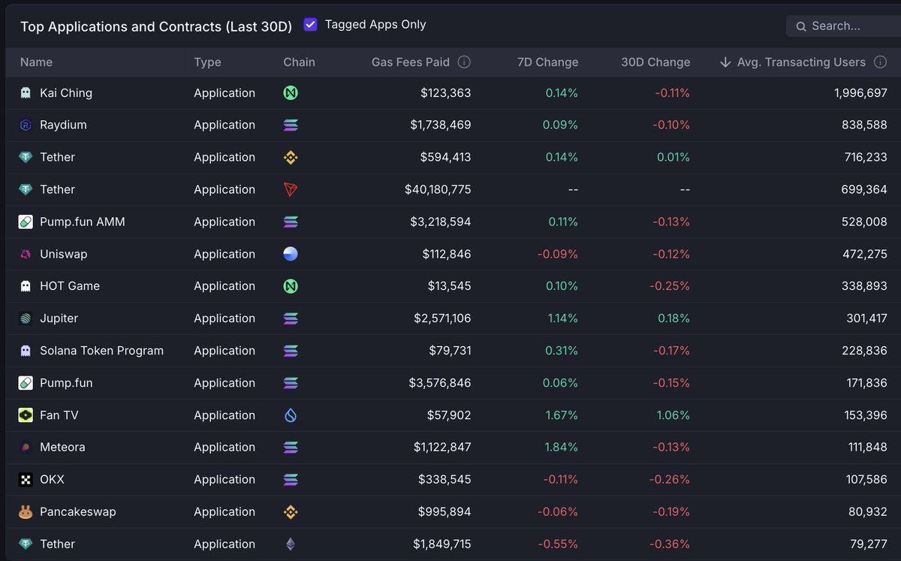
Task: Click the Sui chain icon in Fan TV row
Action: point(291,415)
